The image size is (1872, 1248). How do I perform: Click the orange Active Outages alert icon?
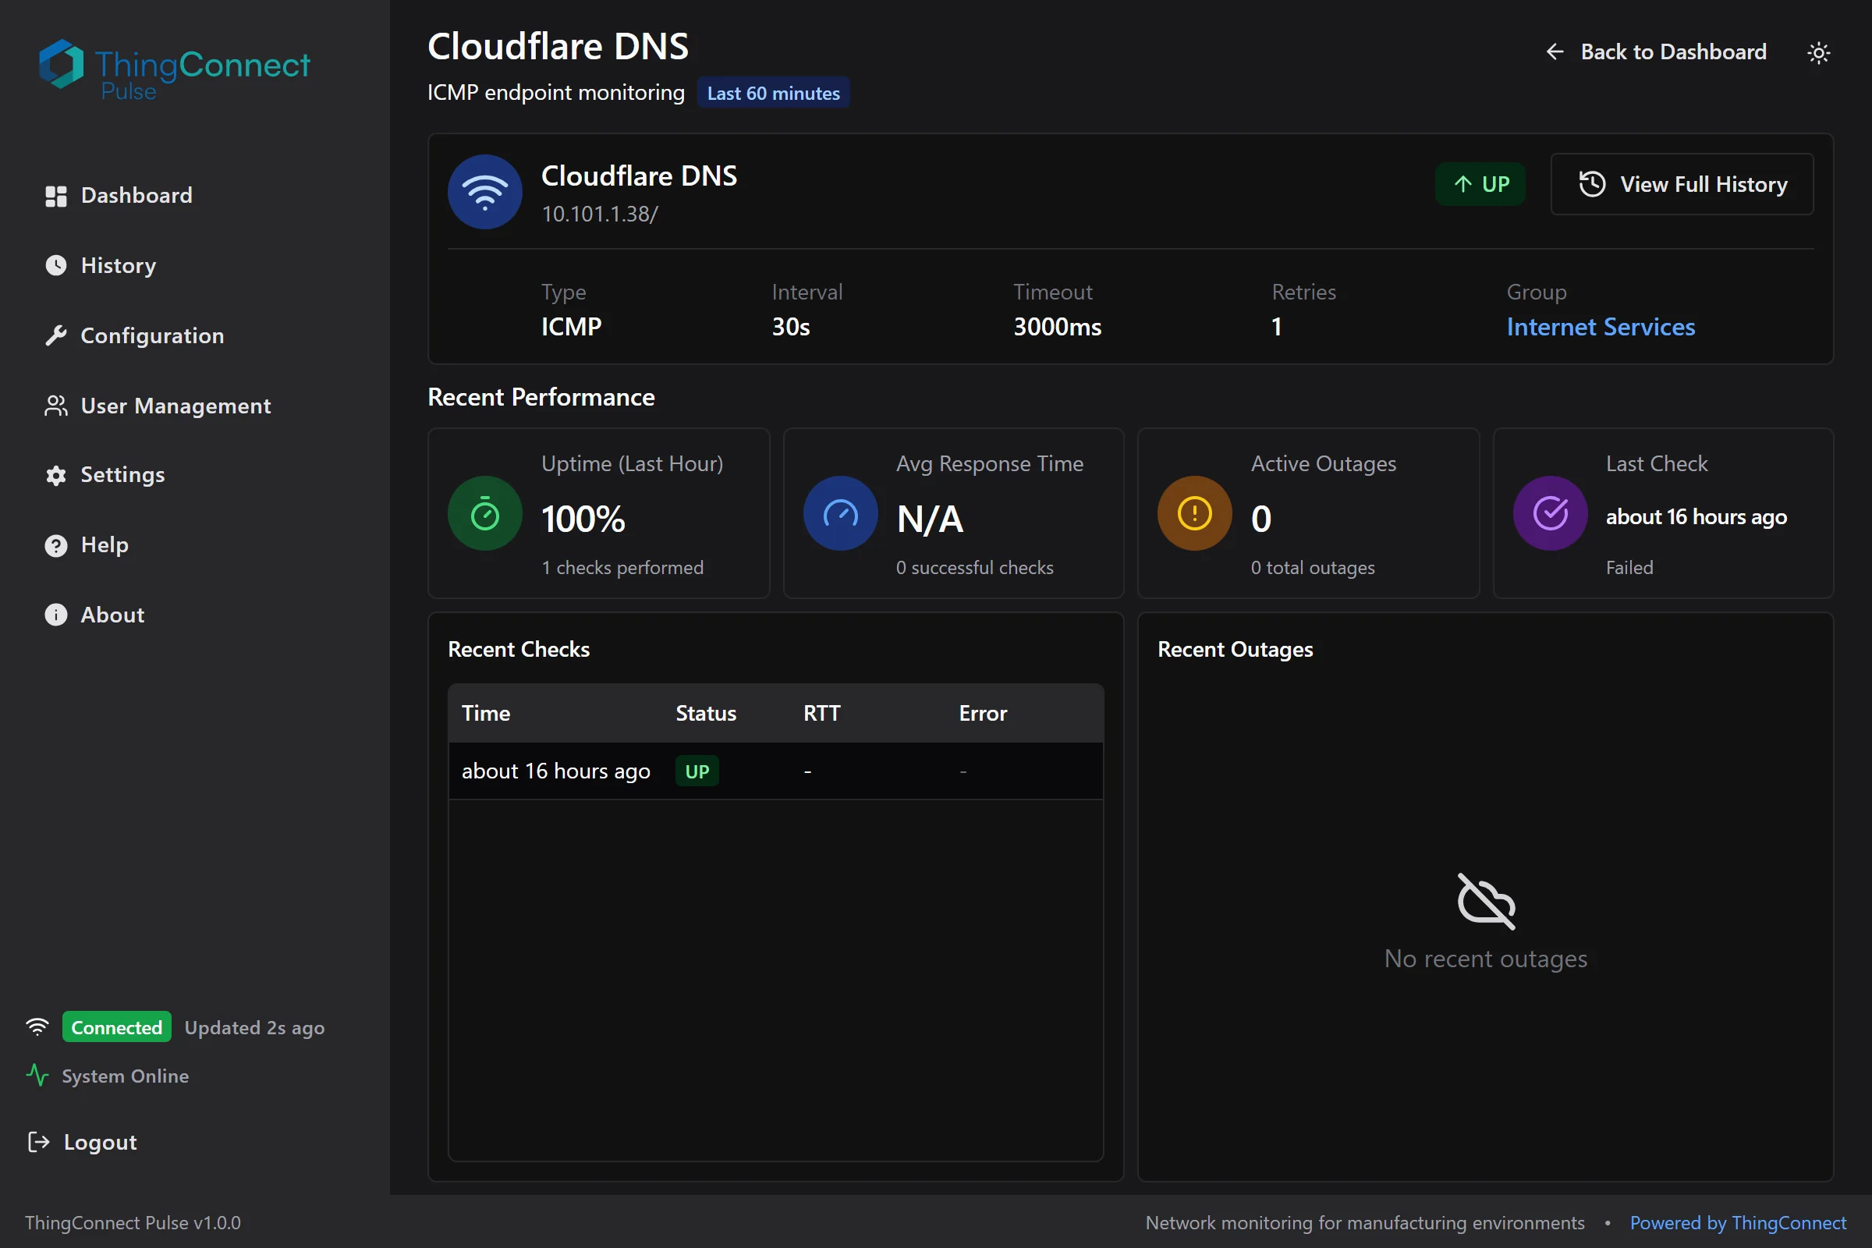[x=1194, y=513]
